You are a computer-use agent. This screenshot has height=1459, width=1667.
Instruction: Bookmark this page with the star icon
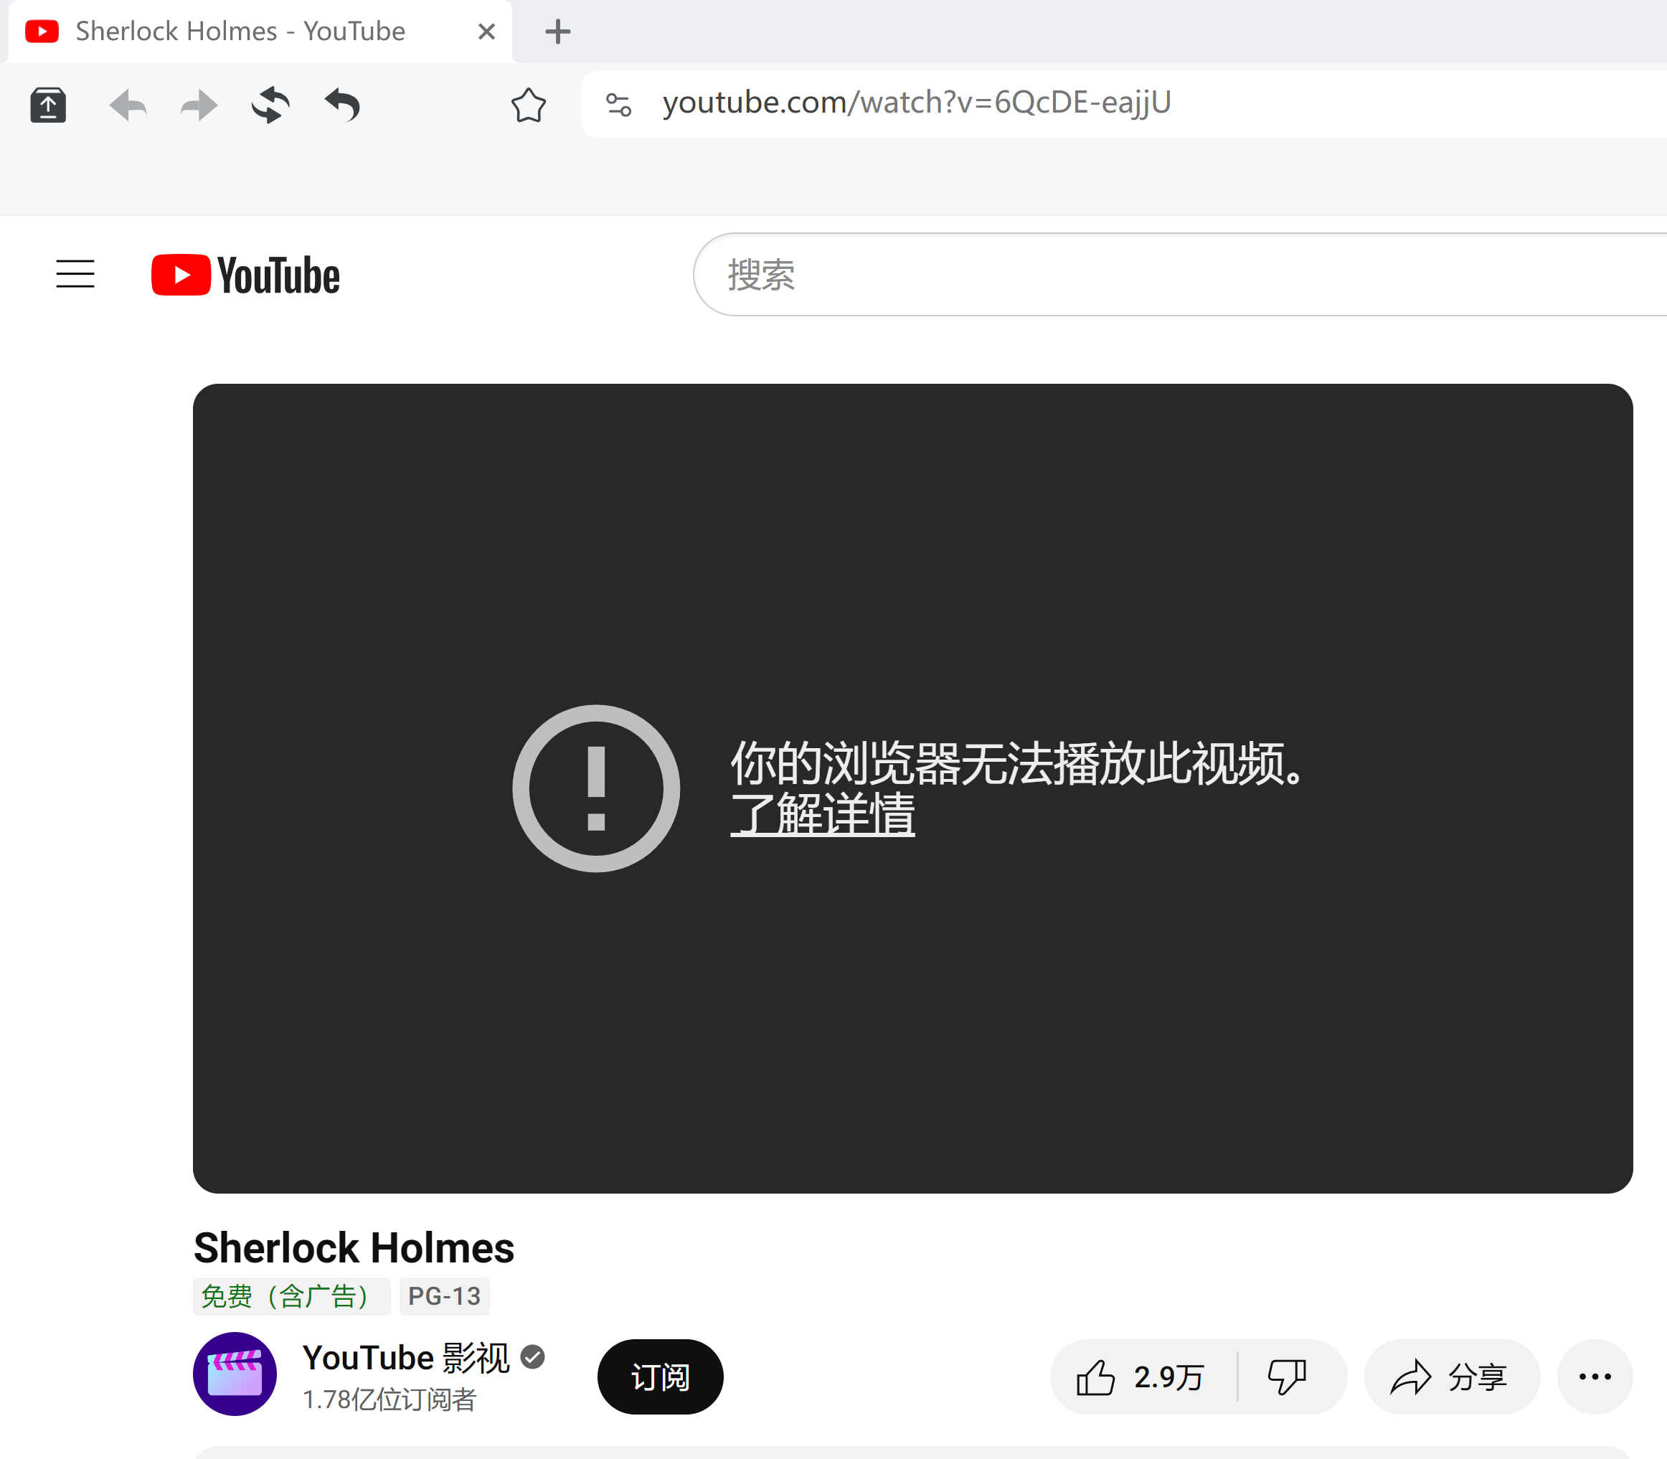pos(528,105)
